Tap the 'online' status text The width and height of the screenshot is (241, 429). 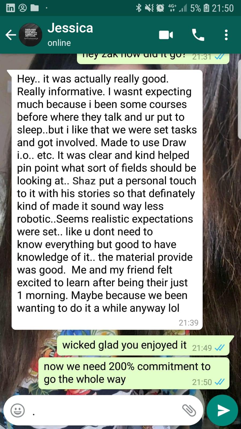[x=59, y=43]
